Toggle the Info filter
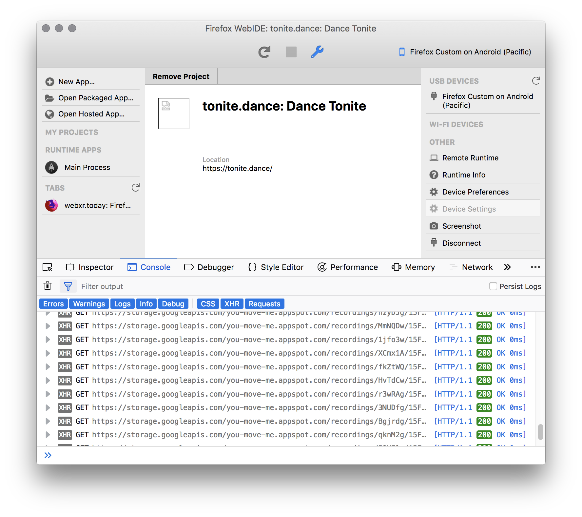Viewport: 582px width, 517px height. pos(146,304)
